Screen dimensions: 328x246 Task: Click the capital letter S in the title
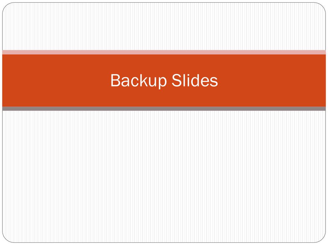point(177,80)
